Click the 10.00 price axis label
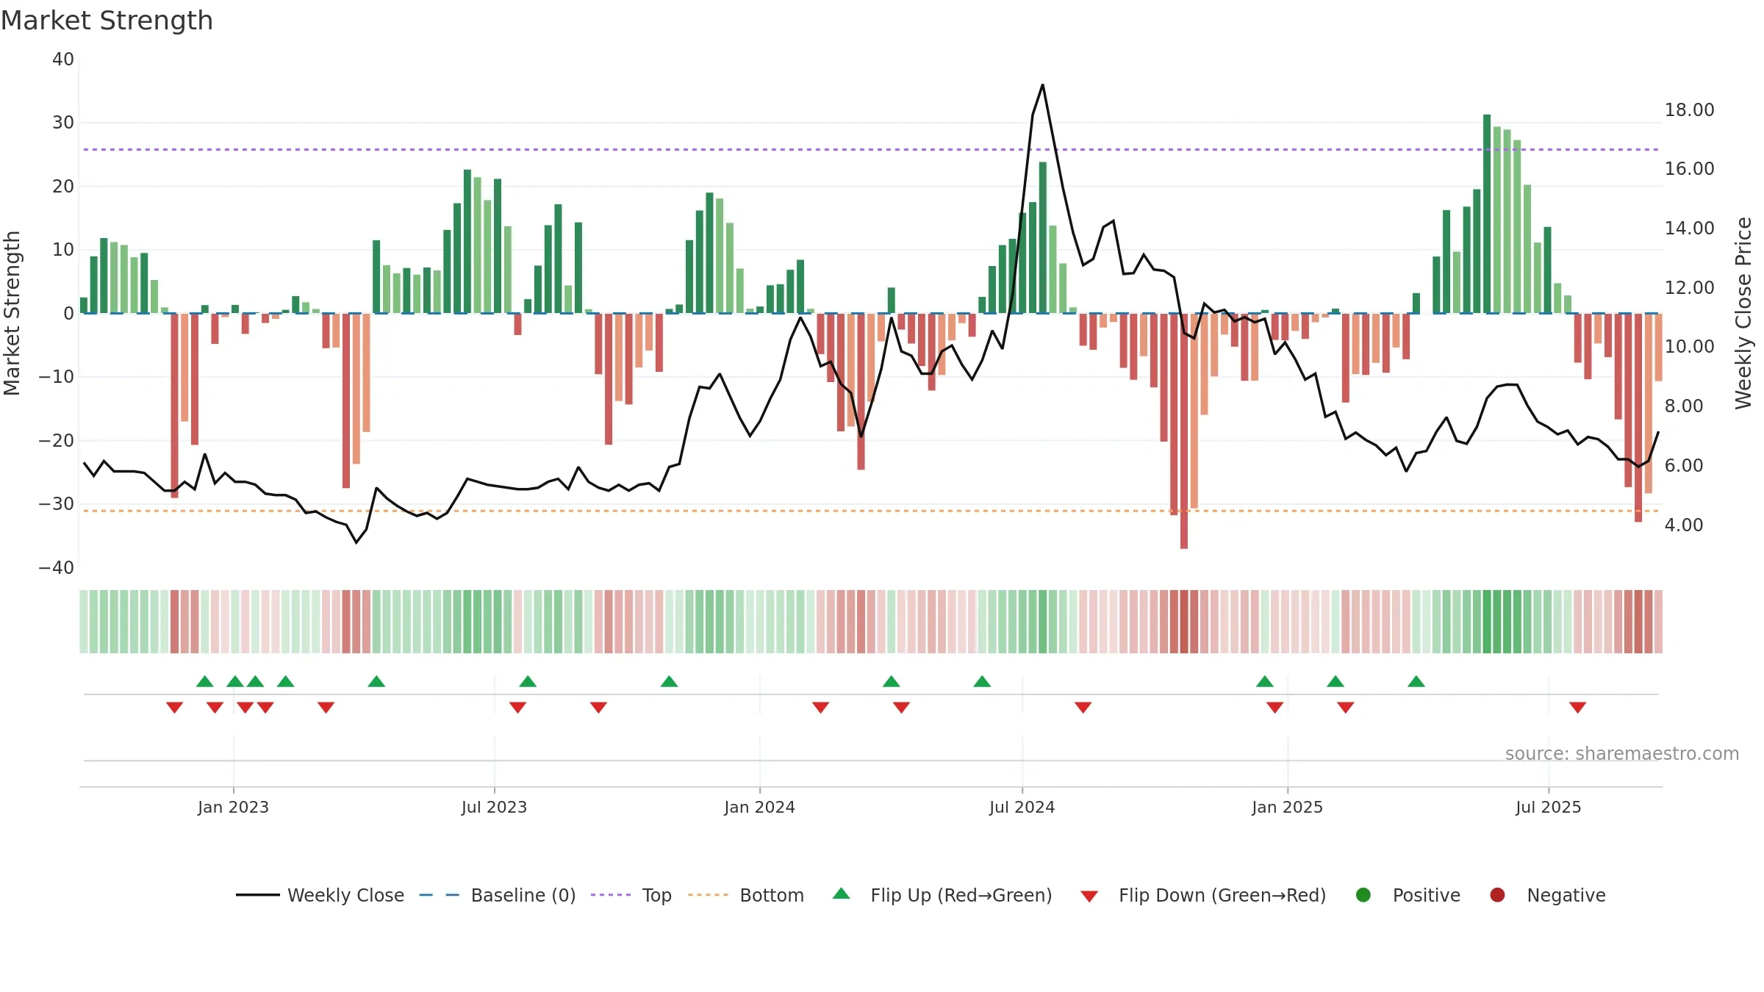The image size is (1764, 992). tap(1689, 347)
